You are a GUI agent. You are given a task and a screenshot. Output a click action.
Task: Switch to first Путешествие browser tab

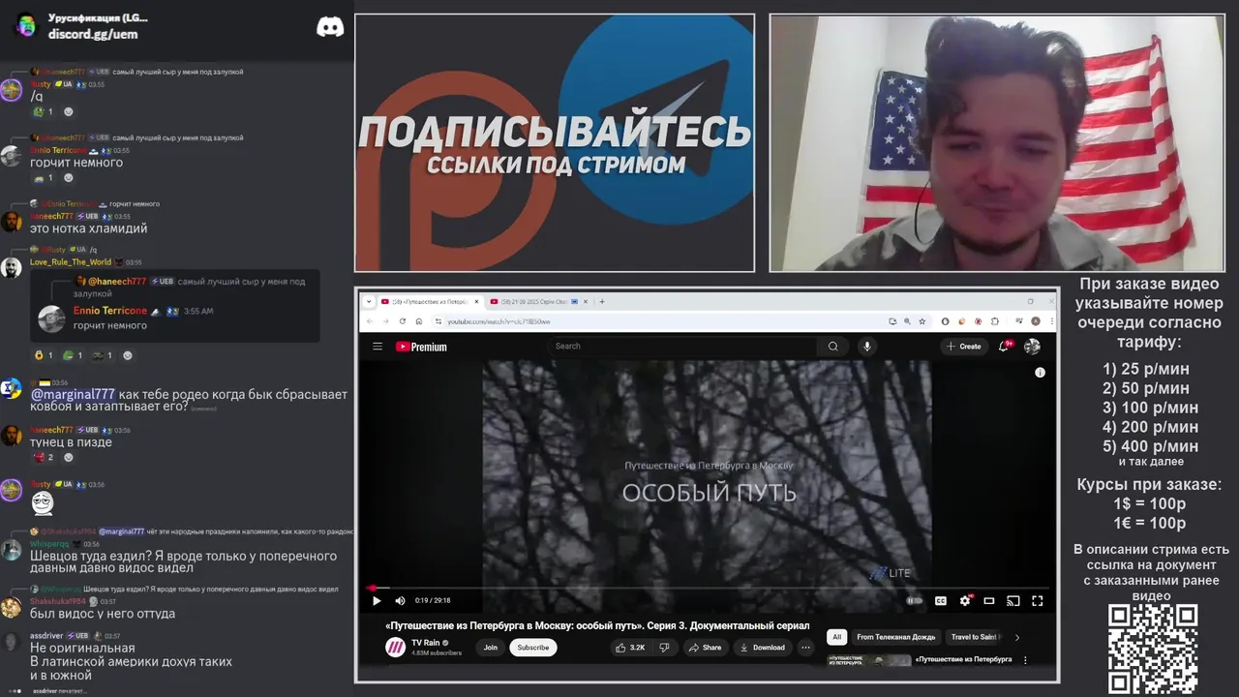click(430, 301)
